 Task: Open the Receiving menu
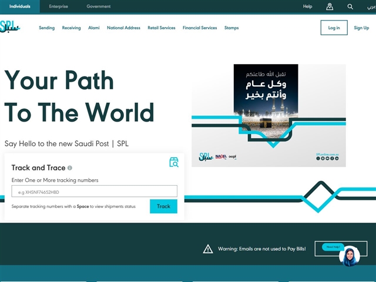72,28
